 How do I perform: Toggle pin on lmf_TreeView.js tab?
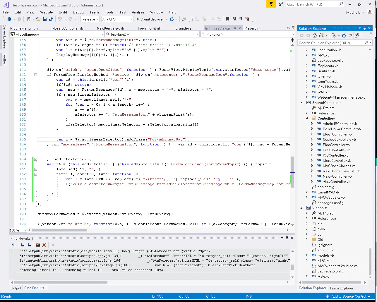[x=235, y=28]
